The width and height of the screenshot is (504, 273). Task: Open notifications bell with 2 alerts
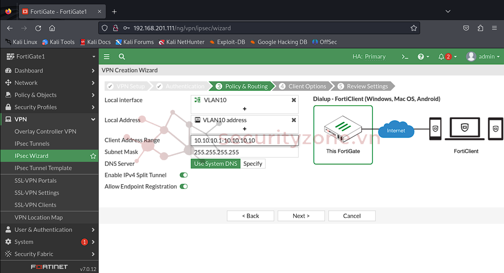447,56
